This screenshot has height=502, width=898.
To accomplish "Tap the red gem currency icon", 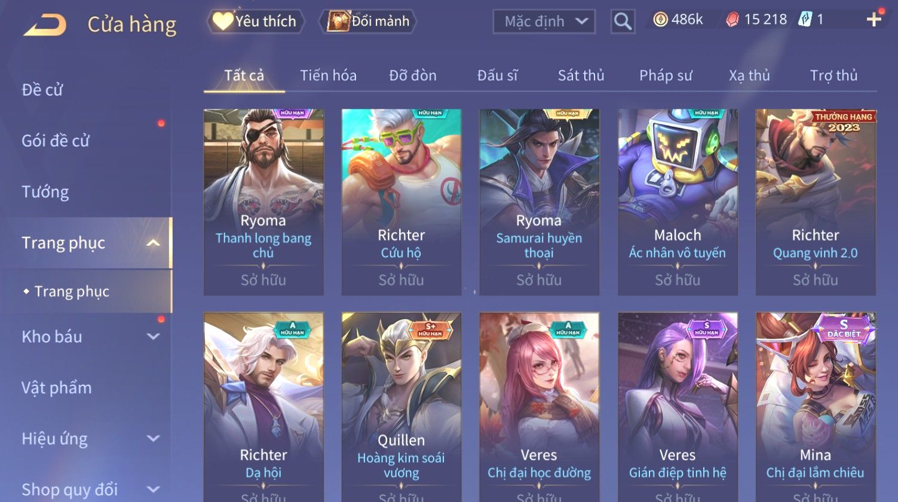I will 733,20.
